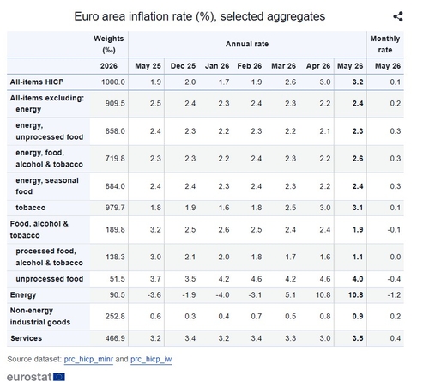The image size is (429, 382).
Task: Click the share icon next to the title
Action: click(398, 16)
